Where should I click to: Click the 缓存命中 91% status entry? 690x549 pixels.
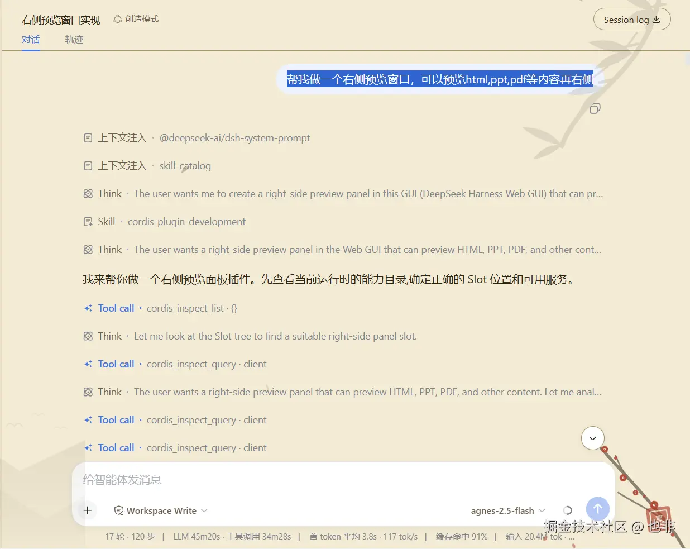click(462, 537)
